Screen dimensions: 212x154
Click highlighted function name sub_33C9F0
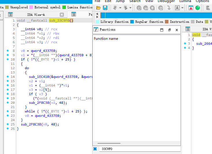click(x=59, y=20)
